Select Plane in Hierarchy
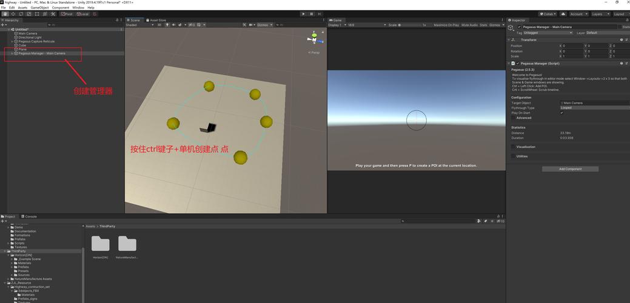This screenshot has height=303, width=630. (x=22, y=49)
